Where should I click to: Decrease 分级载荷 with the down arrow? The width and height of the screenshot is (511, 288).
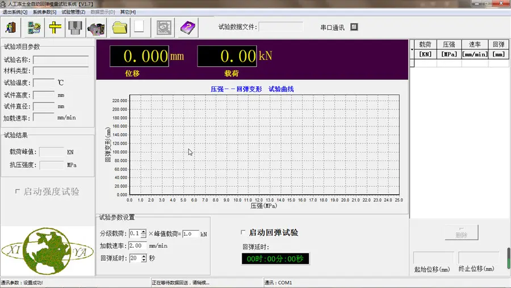tap(144, 235)
